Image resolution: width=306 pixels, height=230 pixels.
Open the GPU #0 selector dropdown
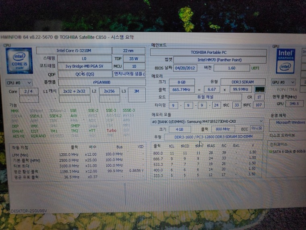pyautogui.click(x=283, y=82)
